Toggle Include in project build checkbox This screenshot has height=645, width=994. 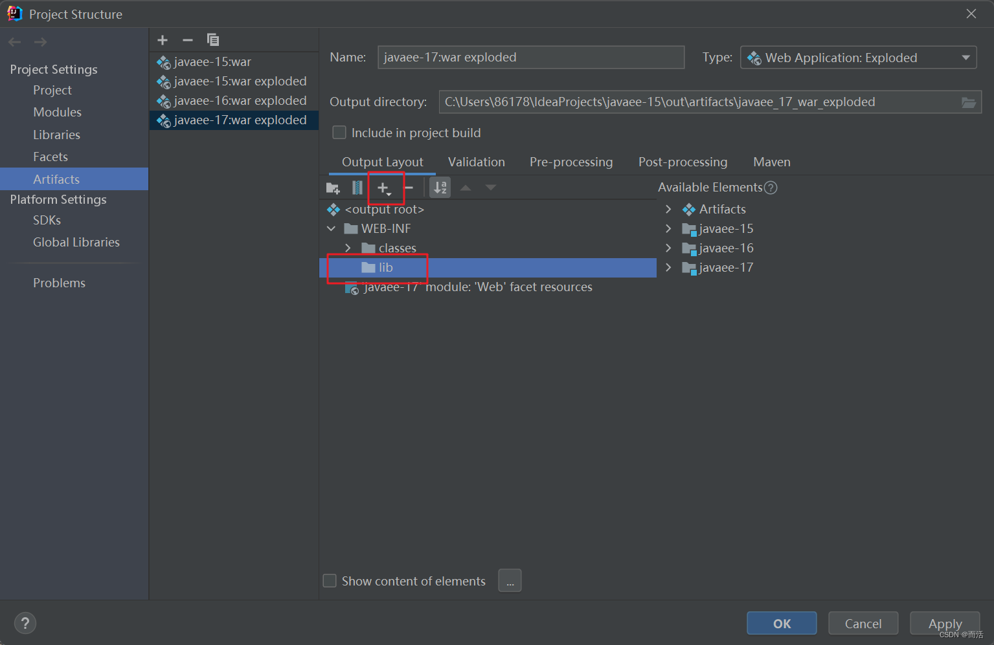tap(339, 133)
